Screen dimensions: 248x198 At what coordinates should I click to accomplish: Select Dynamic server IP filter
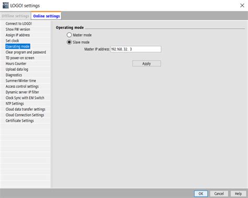click(x=22, y=92)
